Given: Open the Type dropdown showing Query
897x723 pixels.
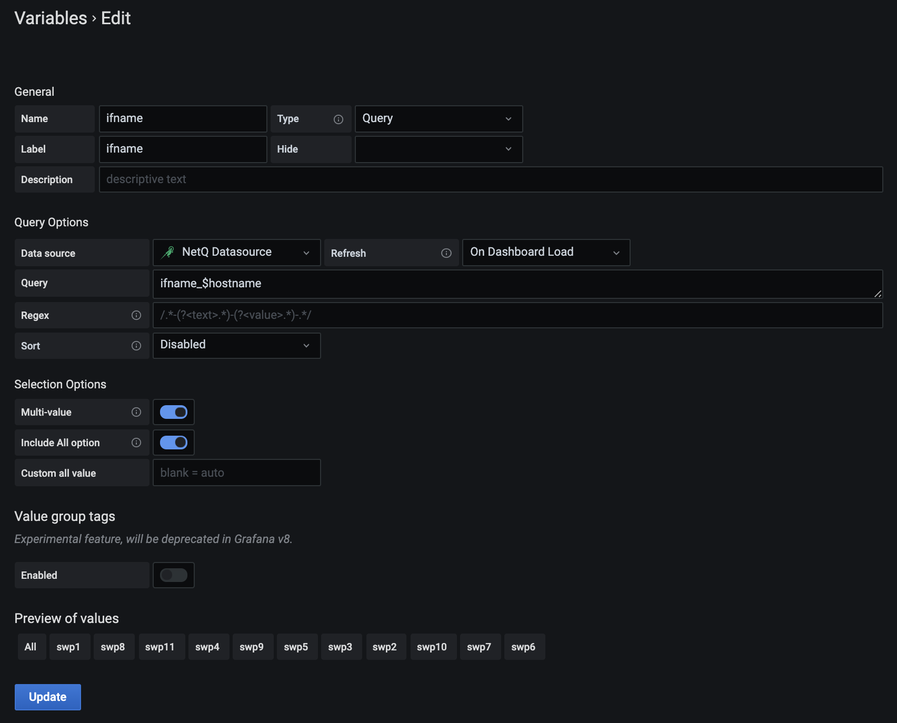Looking at the screenshot, I should pos(438,119).
